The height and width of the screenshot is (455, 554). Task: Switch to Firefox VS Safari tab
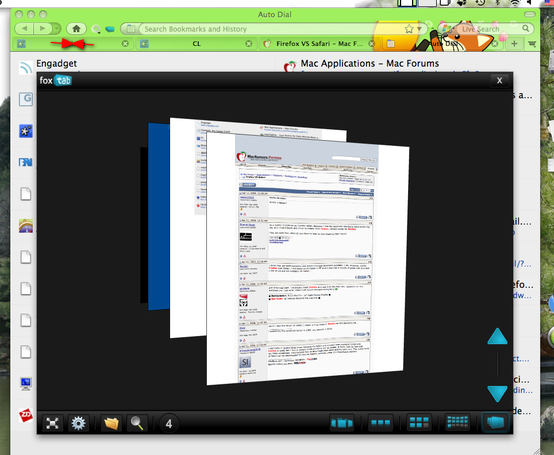click(x=320, y=44)
